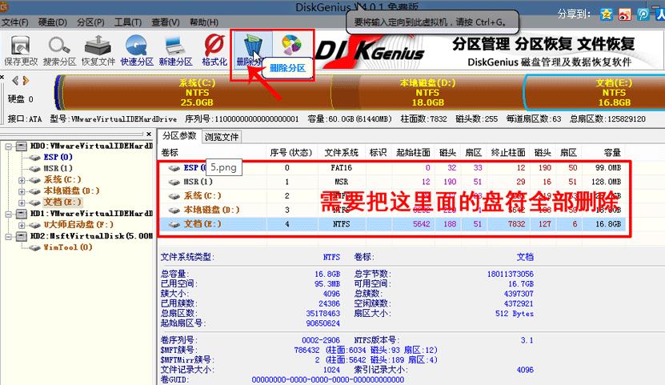Select 本地磁盘(D:) 18.0GB partition bar
Image resolution: width=665 pixels, height=385 pixels.
427,92
